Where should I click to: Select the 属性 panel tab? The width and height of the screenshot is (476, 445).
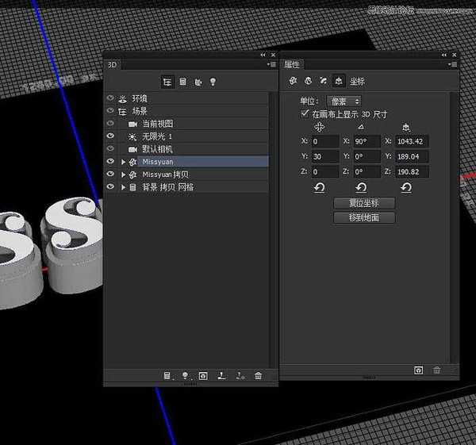[292, 65]
